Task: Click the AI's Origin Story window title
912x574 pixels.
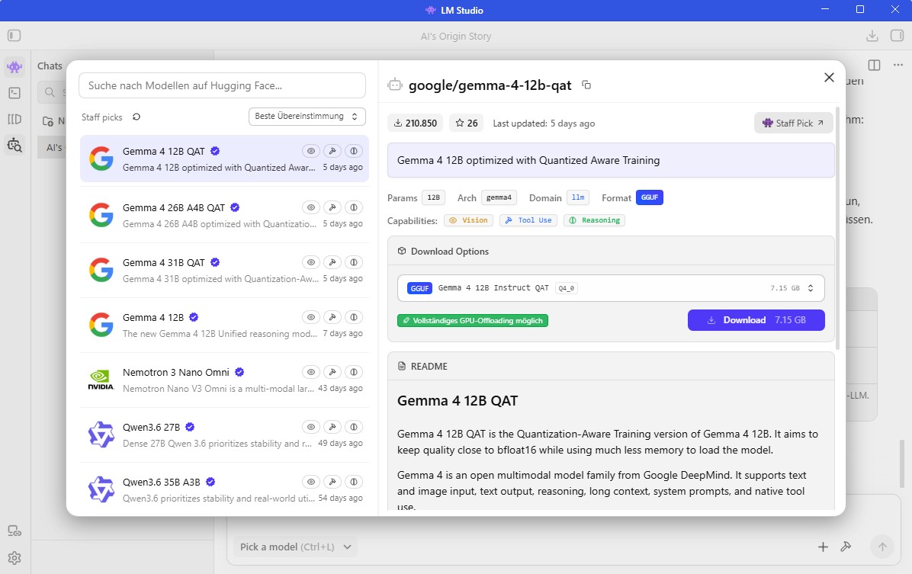Action: (456, 36)
